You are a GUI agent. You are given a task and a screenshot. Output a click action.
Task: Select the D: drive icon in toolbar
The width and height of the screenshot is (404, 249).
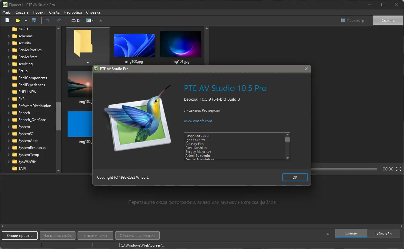tap(76, 20)
